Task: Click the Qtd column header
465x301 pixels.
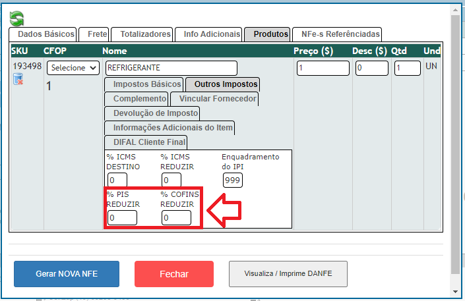Action: click(399, 51)
